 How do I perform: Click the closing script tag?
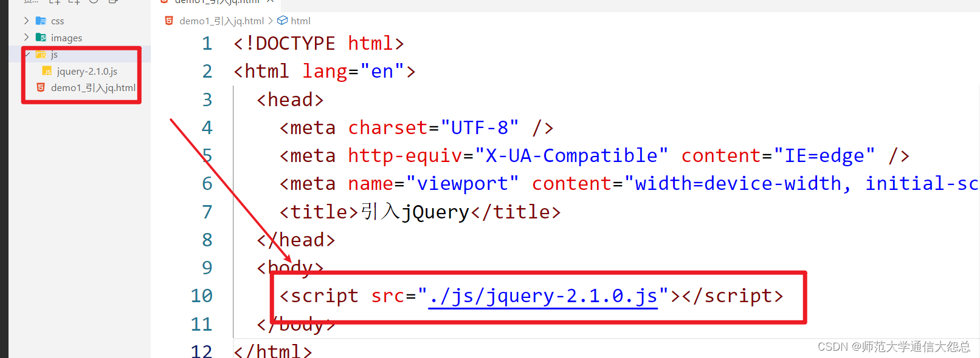733,296
